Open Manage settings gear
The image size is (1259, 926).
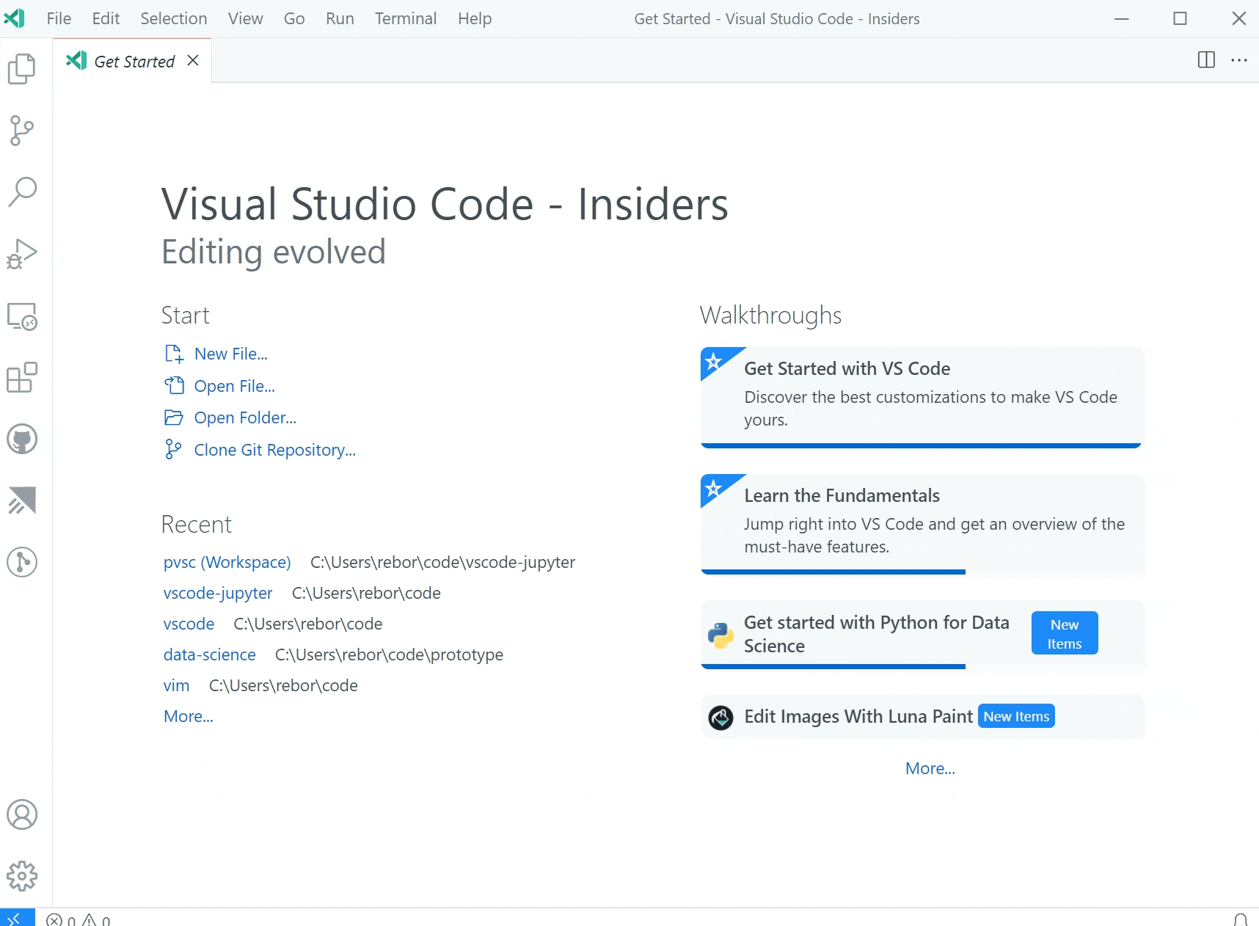point(22,876)
